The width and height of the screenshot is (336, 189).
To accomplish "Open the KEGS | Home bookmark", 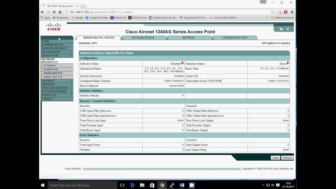I will point(138,18).
